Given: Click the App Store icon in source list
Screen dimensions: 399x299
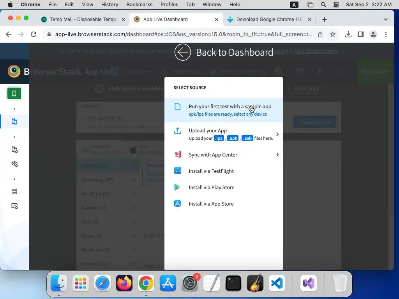Looking at the screenshot, I should point(177,203).
